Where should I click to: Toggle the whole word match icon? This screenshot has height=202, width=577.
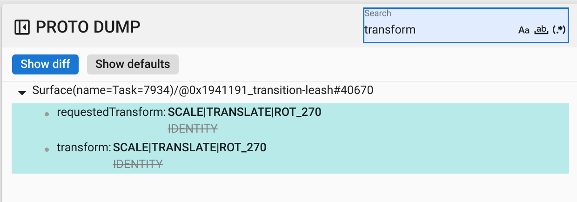click(541, 30)
